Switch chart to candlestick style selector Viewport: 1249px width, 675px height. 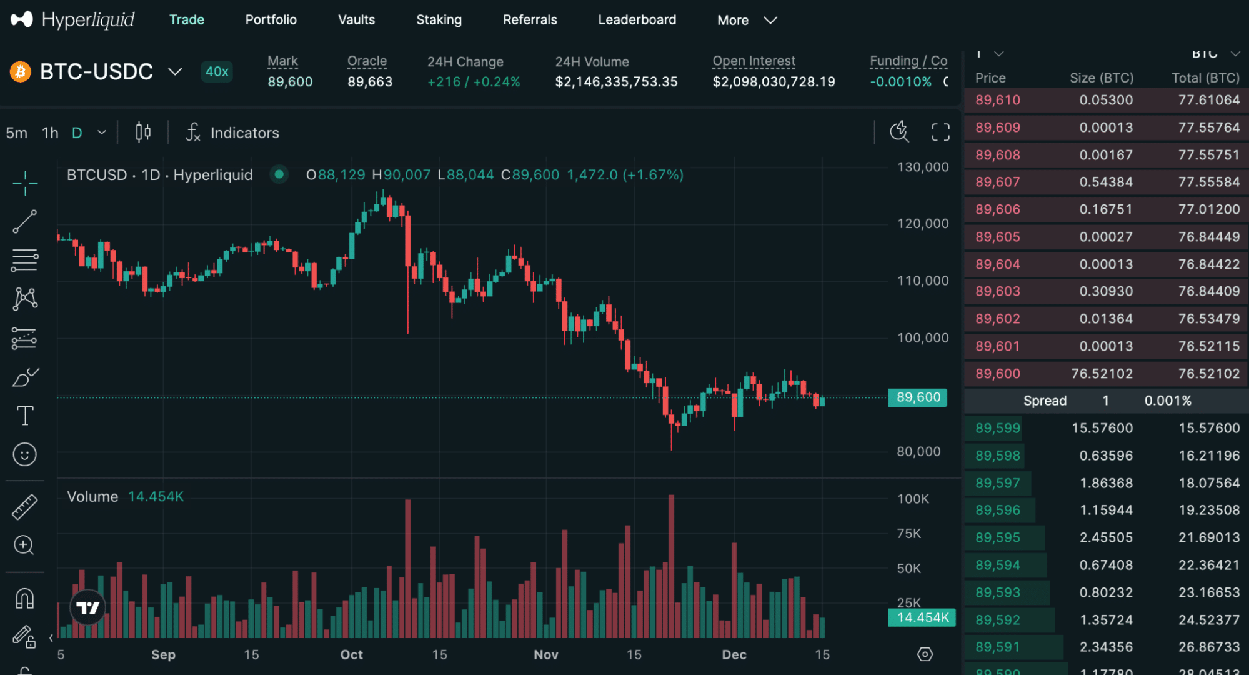142,132
